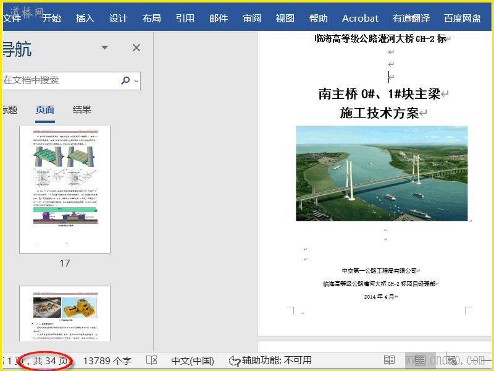Click the 百度网盘 ribbon tab
This screenshot has width=494, height=371.
pos(463,18)
